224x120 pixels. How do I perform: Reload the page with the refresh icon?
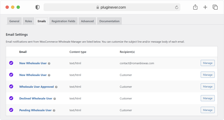click(177, 7)
